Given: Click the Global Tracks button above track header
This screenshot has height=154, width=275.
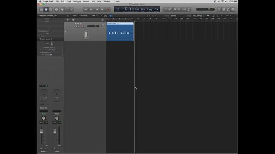Looking at the screenshot, I should (x=102, y=20).
